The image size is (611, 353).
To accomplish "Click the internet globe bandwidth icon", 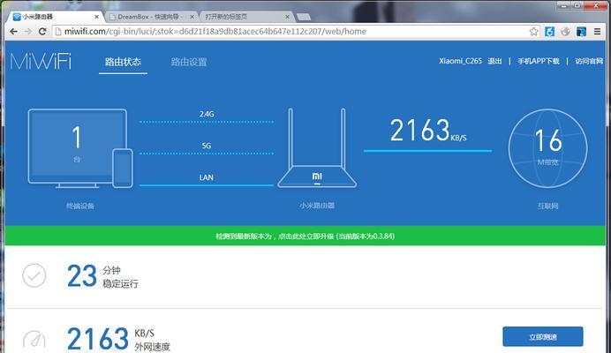I will point(548,148).
